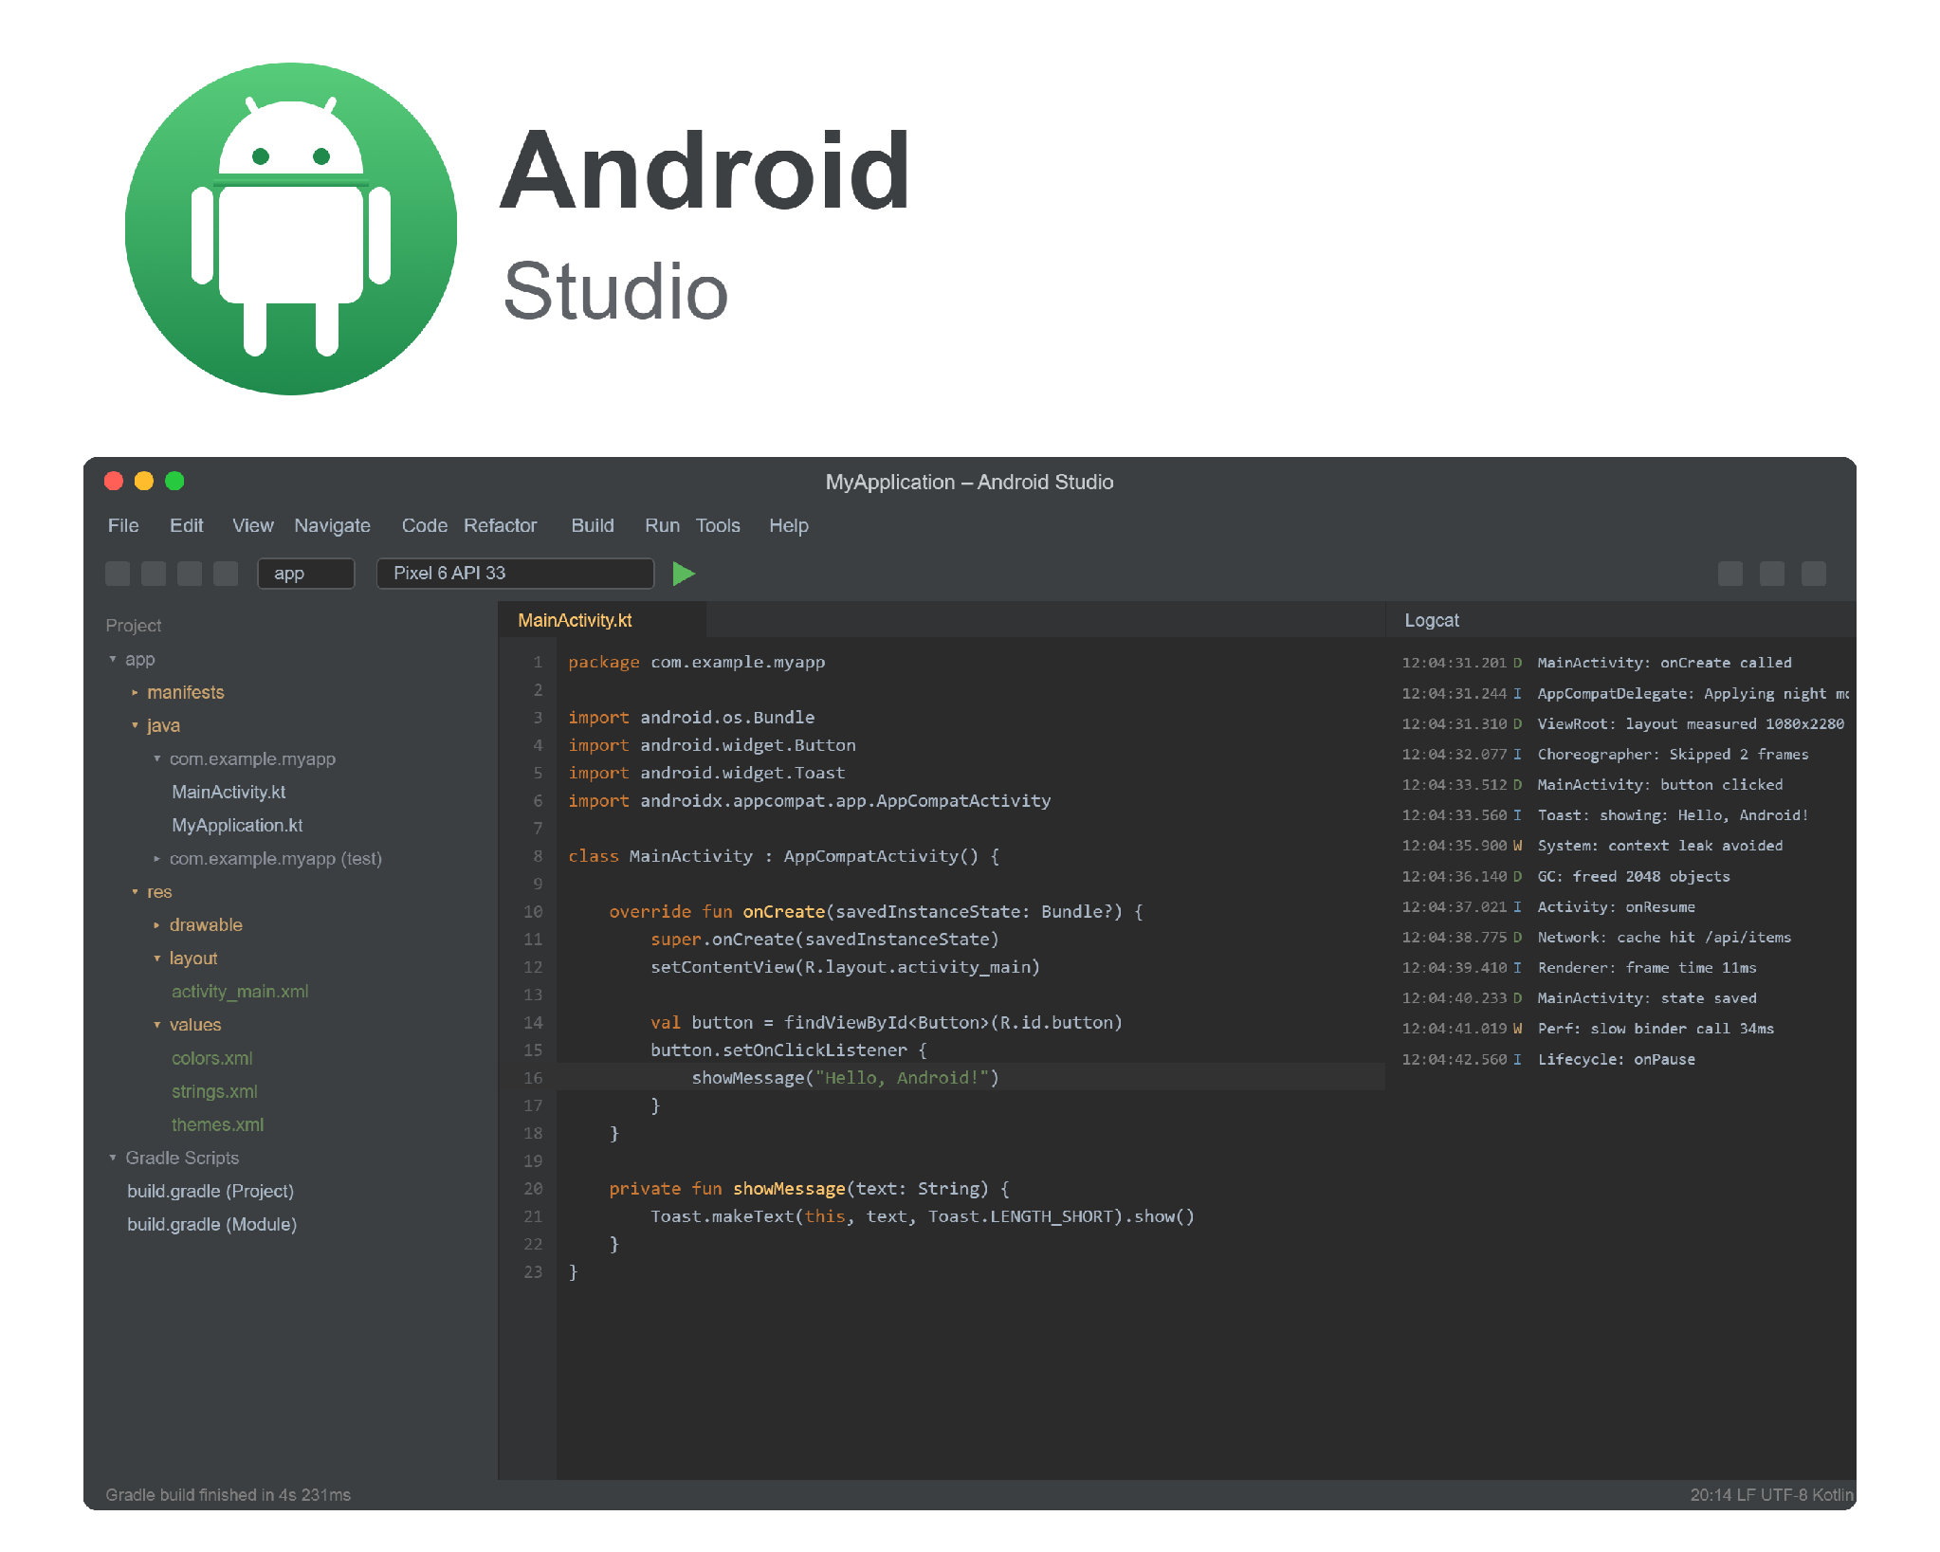Open the Tools menu
The height and width of the screenshot is (1552, 1940).
point(718,525)
